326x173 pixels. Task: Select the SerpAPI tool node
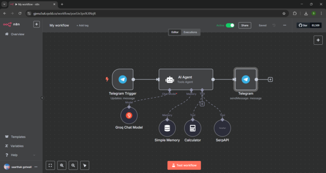(222, 128)
